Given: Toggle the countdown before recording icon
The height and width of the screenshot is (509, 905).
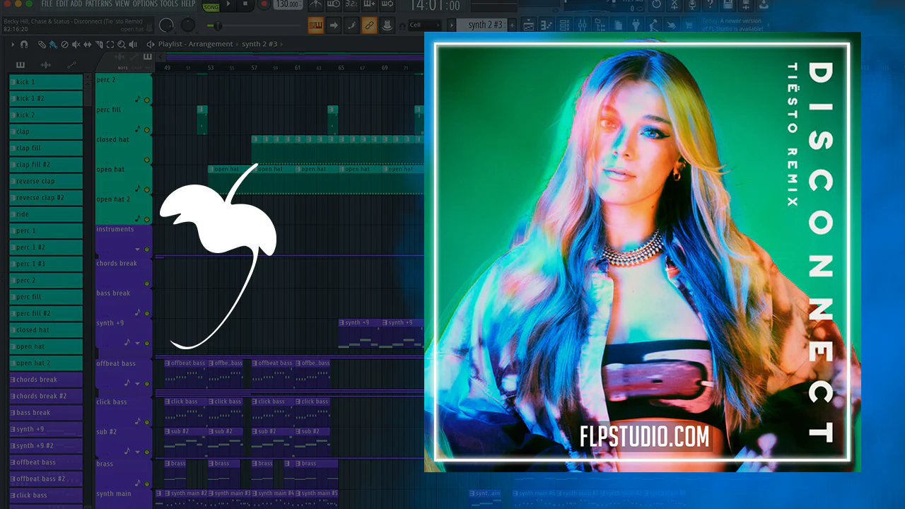Looking at the screenshot, I should 351,5.
